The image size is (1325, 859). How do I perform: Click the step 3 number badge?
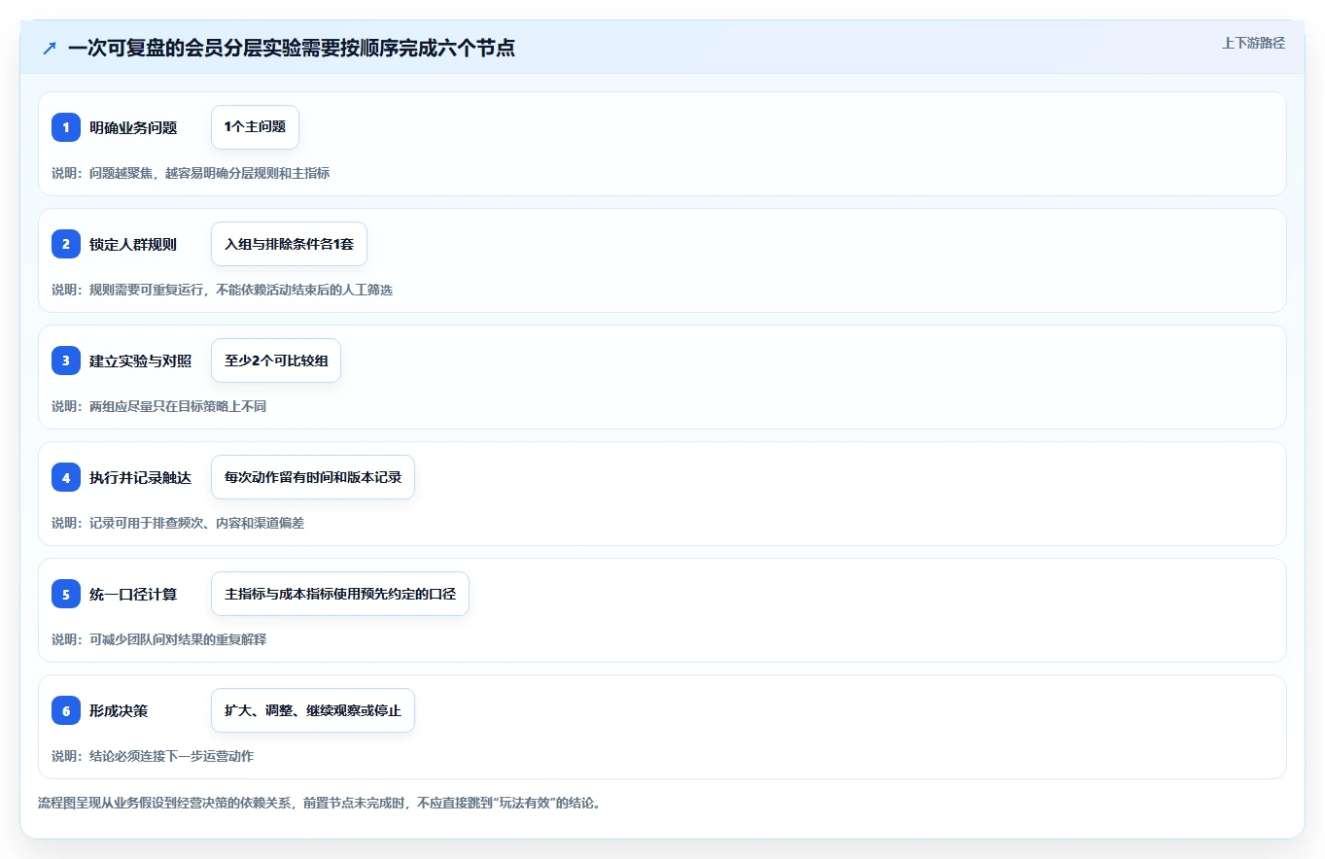click(66, 361)
